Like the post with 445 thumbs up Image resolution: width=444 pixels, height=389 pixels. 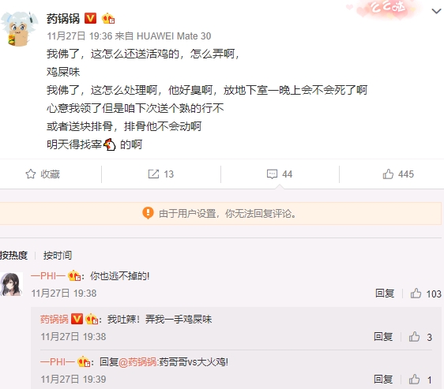point(398,174)
